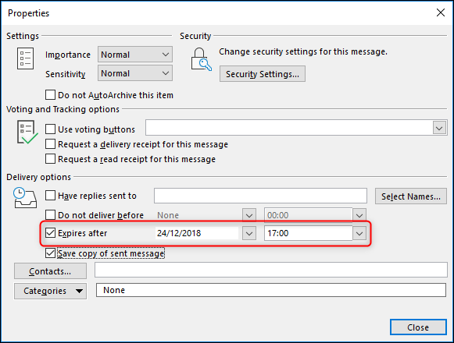Open Security Settings dialog

click(x=263, y=74)
